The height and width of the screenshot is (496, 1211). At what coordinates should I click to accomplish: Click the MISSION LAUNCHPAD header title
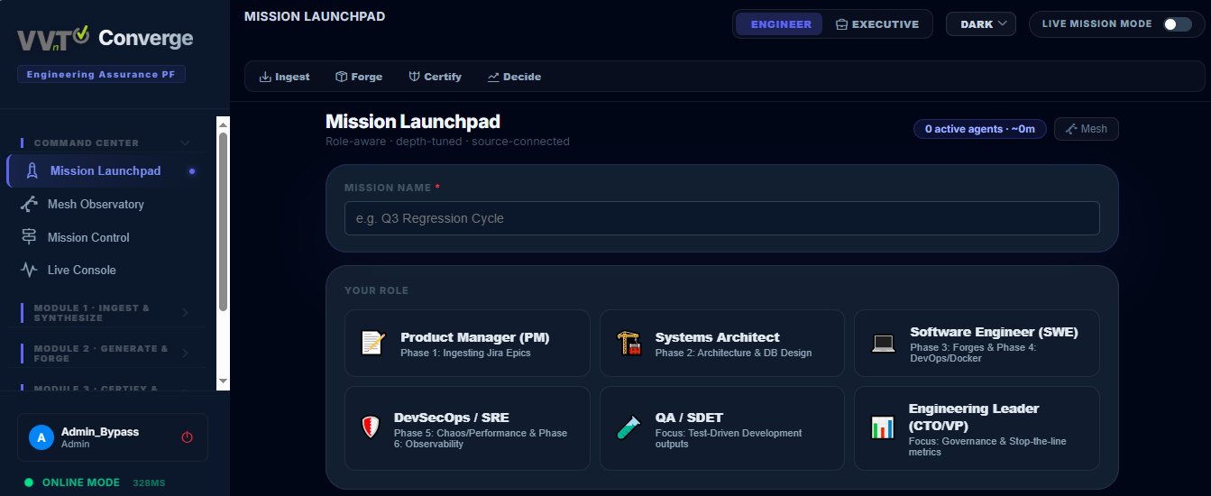click(x=314, y=16)
